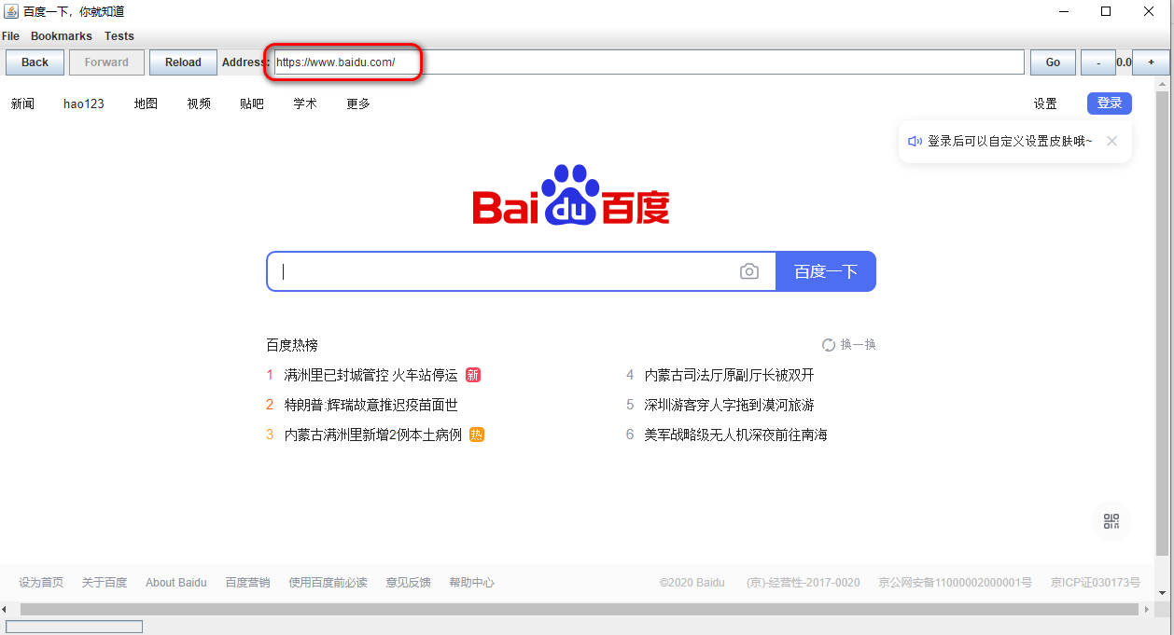The width and height of the screenshot is (1174, 635).
Task: Click the camera image search icon
Action: (748, 271)
